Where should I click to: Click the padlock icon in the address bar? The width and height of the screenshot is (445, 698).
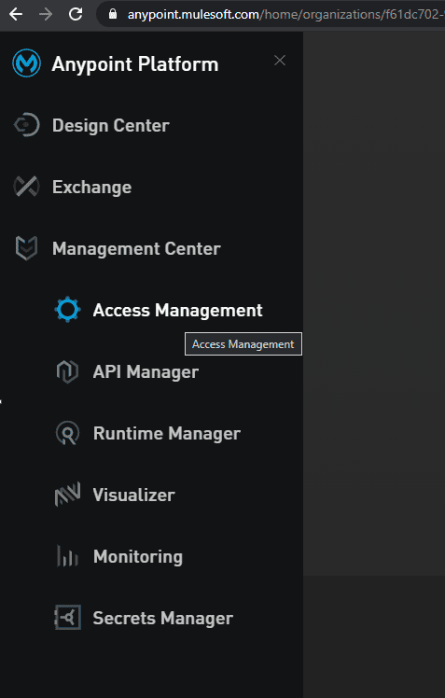coord(113,14)
